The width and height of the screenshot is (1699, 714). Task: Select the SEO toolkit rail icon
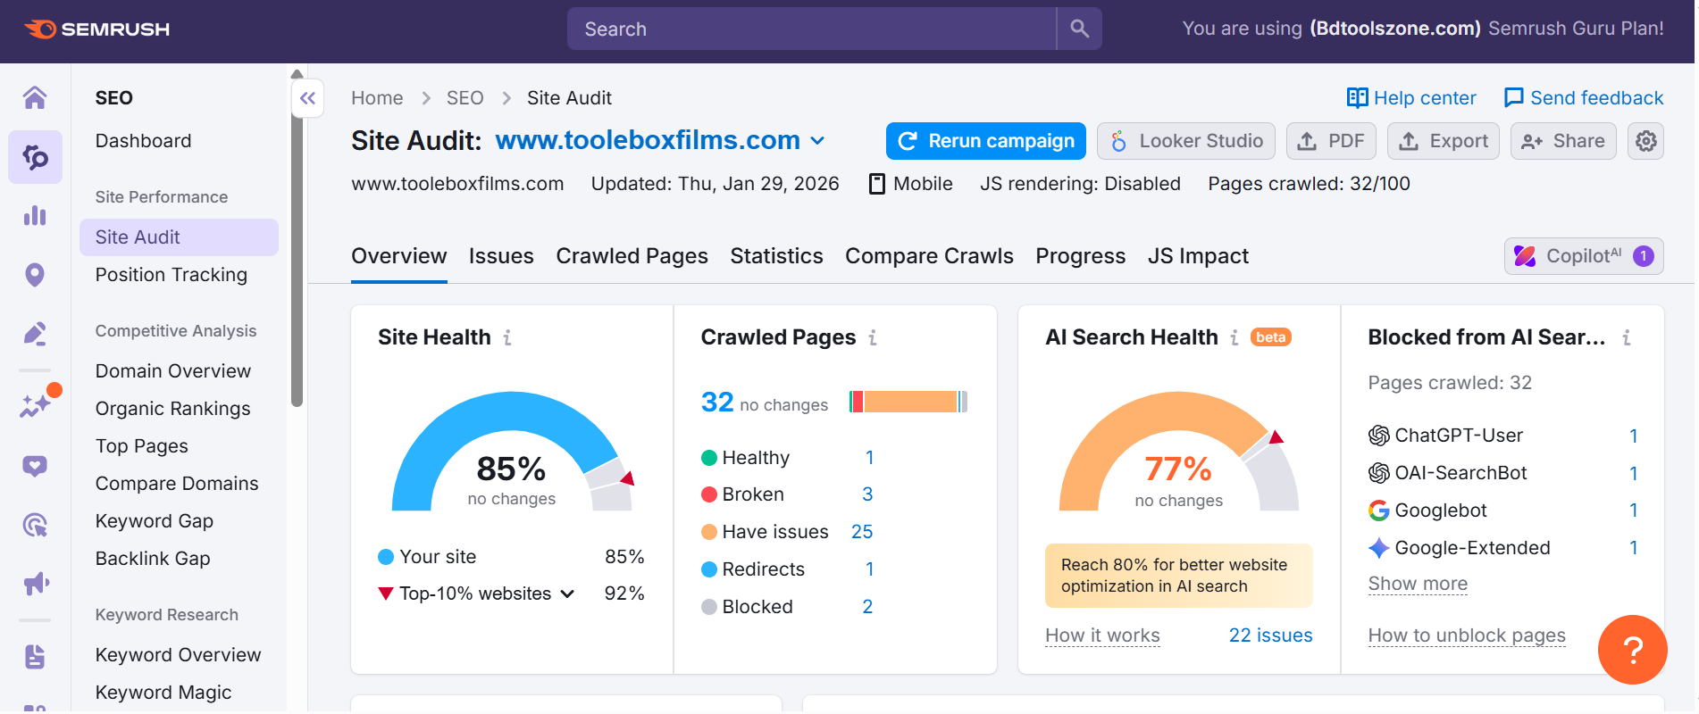click(35, 157)
